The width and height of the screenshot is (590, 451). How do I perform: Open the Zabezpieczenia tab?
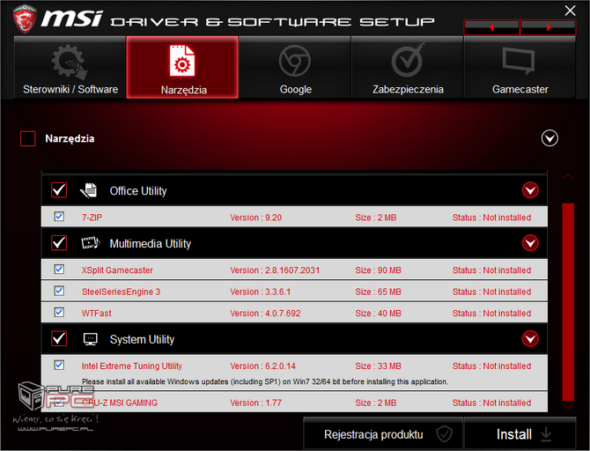tap(408, 68)
